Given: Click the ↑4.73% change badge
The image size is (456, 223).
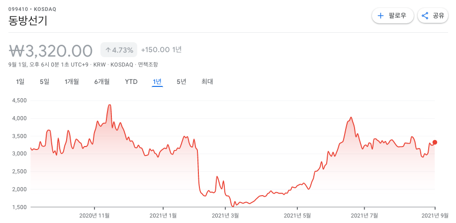Looking at the screenshot, I should (x=119, y=50).
